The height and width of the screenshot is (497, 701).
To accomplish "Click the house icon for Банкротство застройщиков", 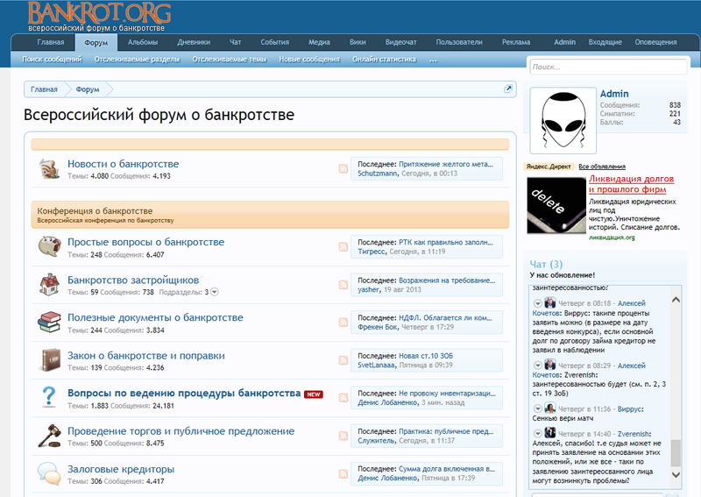I will [48, 284].
